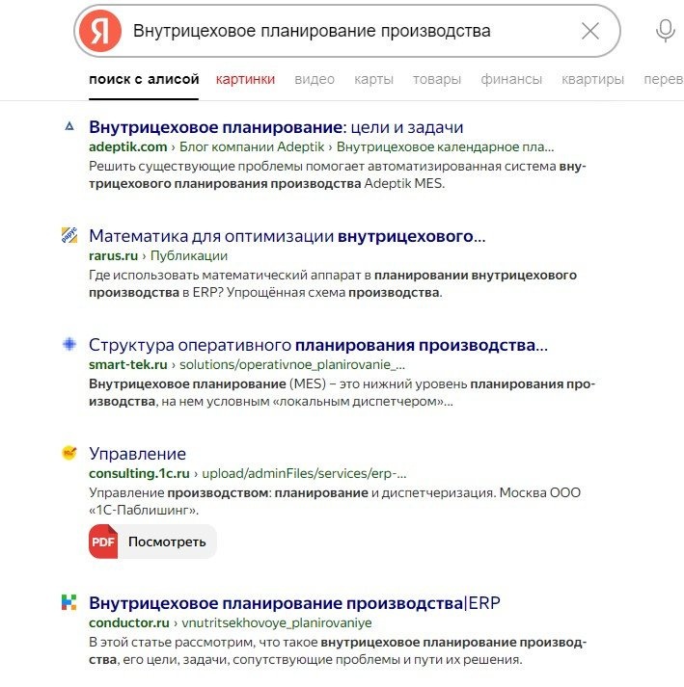
Task: Click the consulting.1c.ru site favicon
Action: (68, 453)
